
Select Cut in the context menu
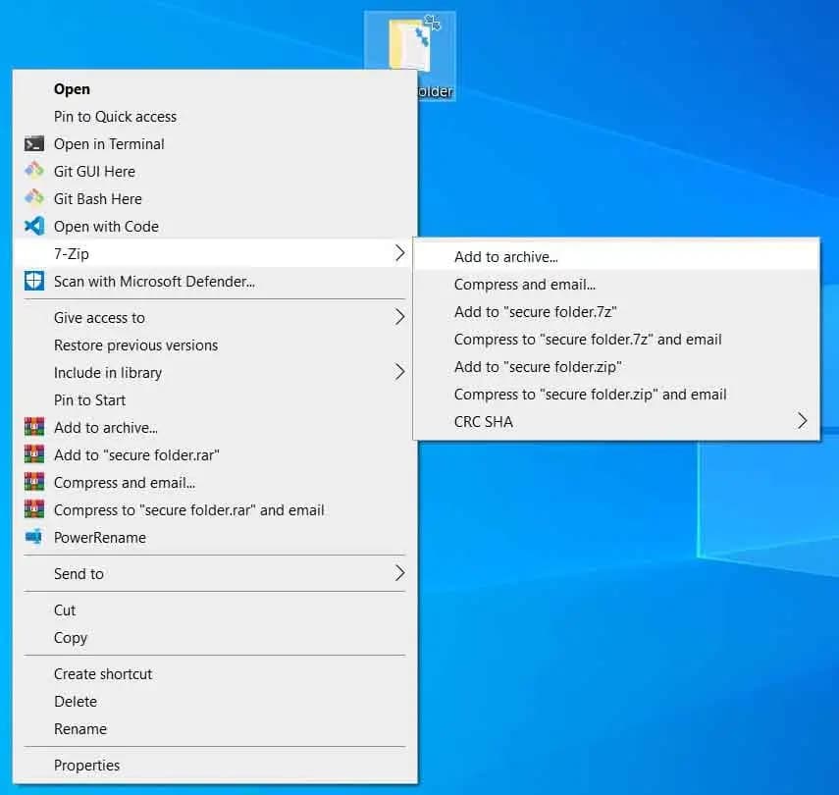click(x=214, y=610)
